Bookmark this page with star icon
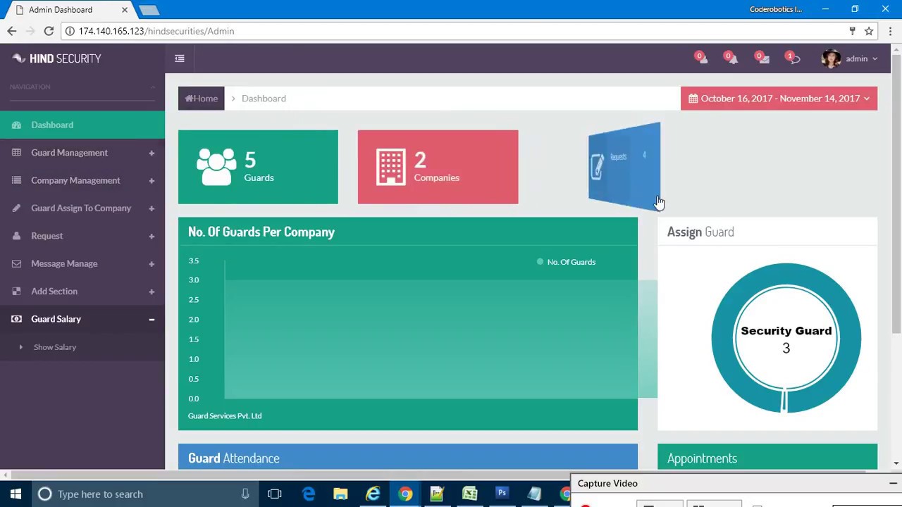902x507 pixels. tap(869, 31)
